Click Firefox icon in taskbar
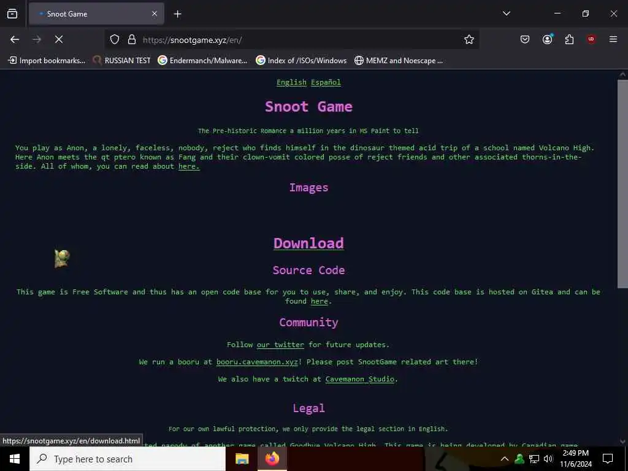This screenshot has width=628, height=471. (272, 459)
